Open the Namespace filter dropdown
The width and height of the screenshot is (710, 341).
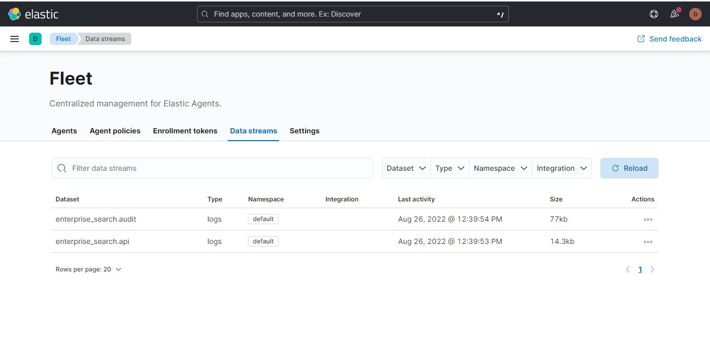click(499, 168)
